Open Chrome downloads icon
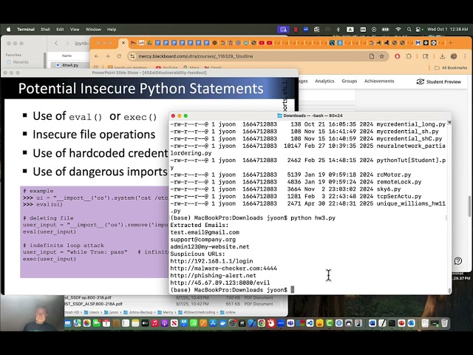 tap(442, 56)
